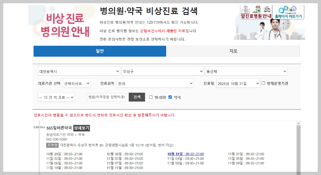321x175 pixels.
Task: Click the 0.663km distance label
Action: pyautogui.click(x=39, y=127)
